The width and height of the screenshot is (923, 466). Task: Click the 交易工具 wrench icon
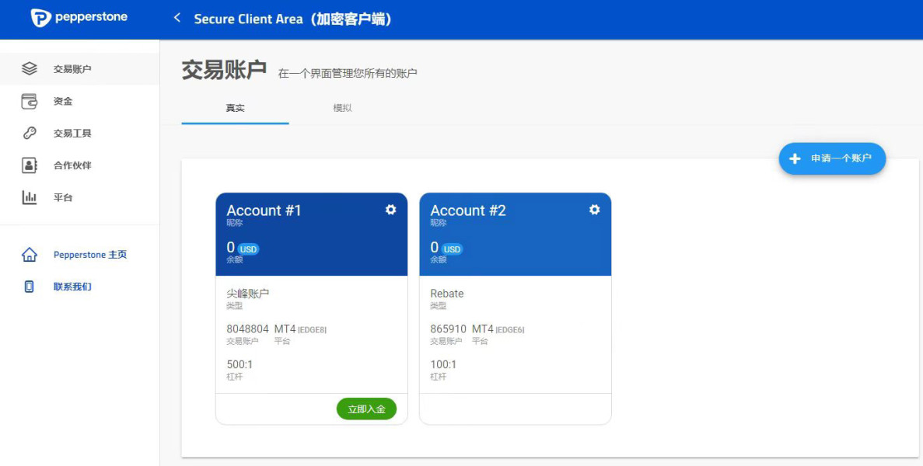[29, 134]
